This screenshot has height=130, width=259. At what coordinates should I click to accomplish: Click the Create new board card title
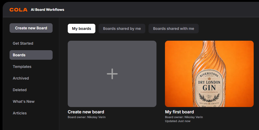(86, 112)
